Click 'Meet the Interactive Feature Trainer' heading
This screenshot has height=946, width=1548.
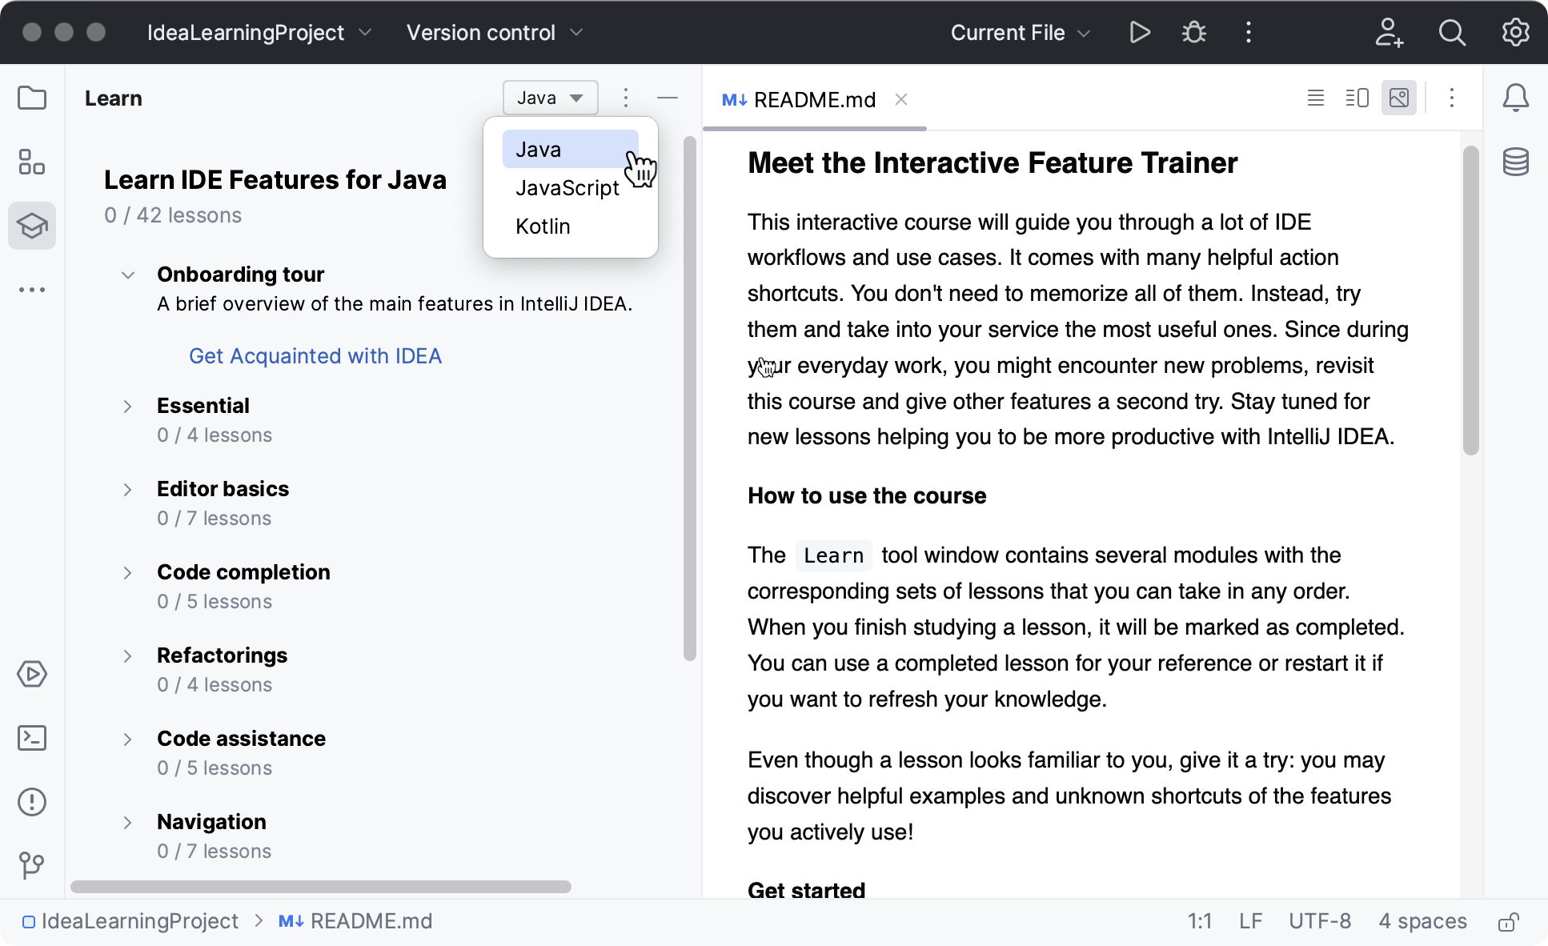tap(993, 162)
